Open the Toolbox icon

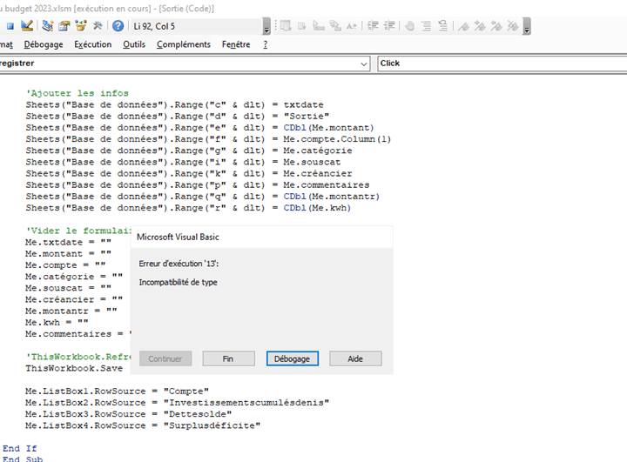point(98,26)
